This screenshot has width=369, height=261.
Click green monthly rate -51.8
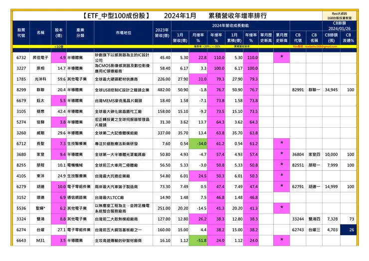point(198,241)
